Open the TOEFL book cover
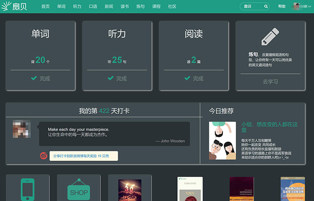Viewport: 314px width, 201px height. pyautogui.click(x=190, y=189)
